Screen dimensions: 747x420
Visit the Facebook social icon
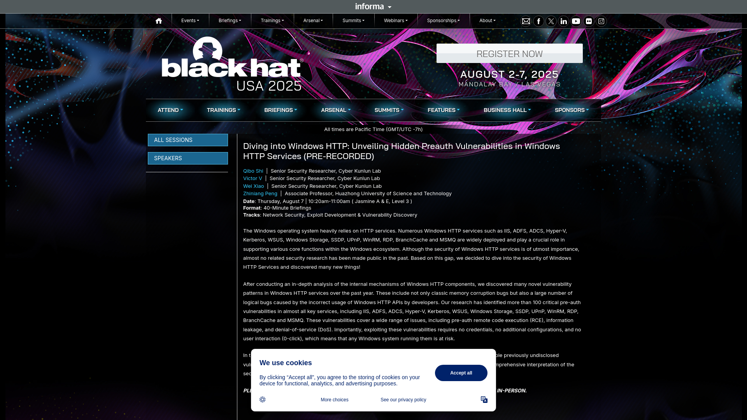coord(538,21)
